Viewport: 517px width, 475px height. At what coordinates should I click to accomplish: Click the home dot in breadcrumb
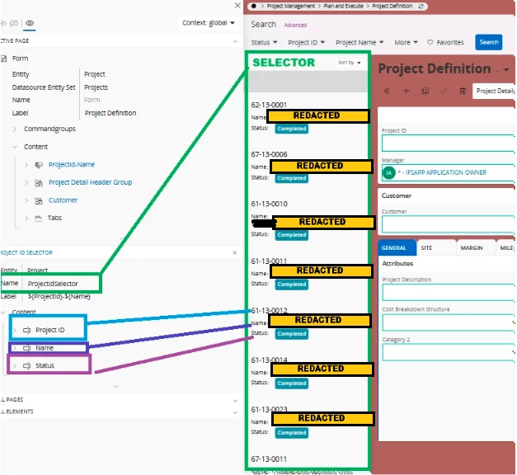254,6
